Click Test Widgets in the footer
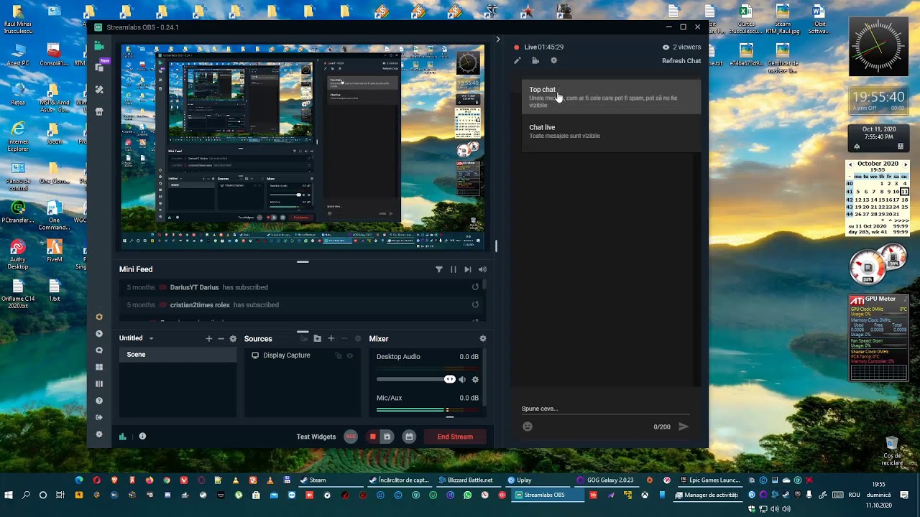 pos(316,437)
